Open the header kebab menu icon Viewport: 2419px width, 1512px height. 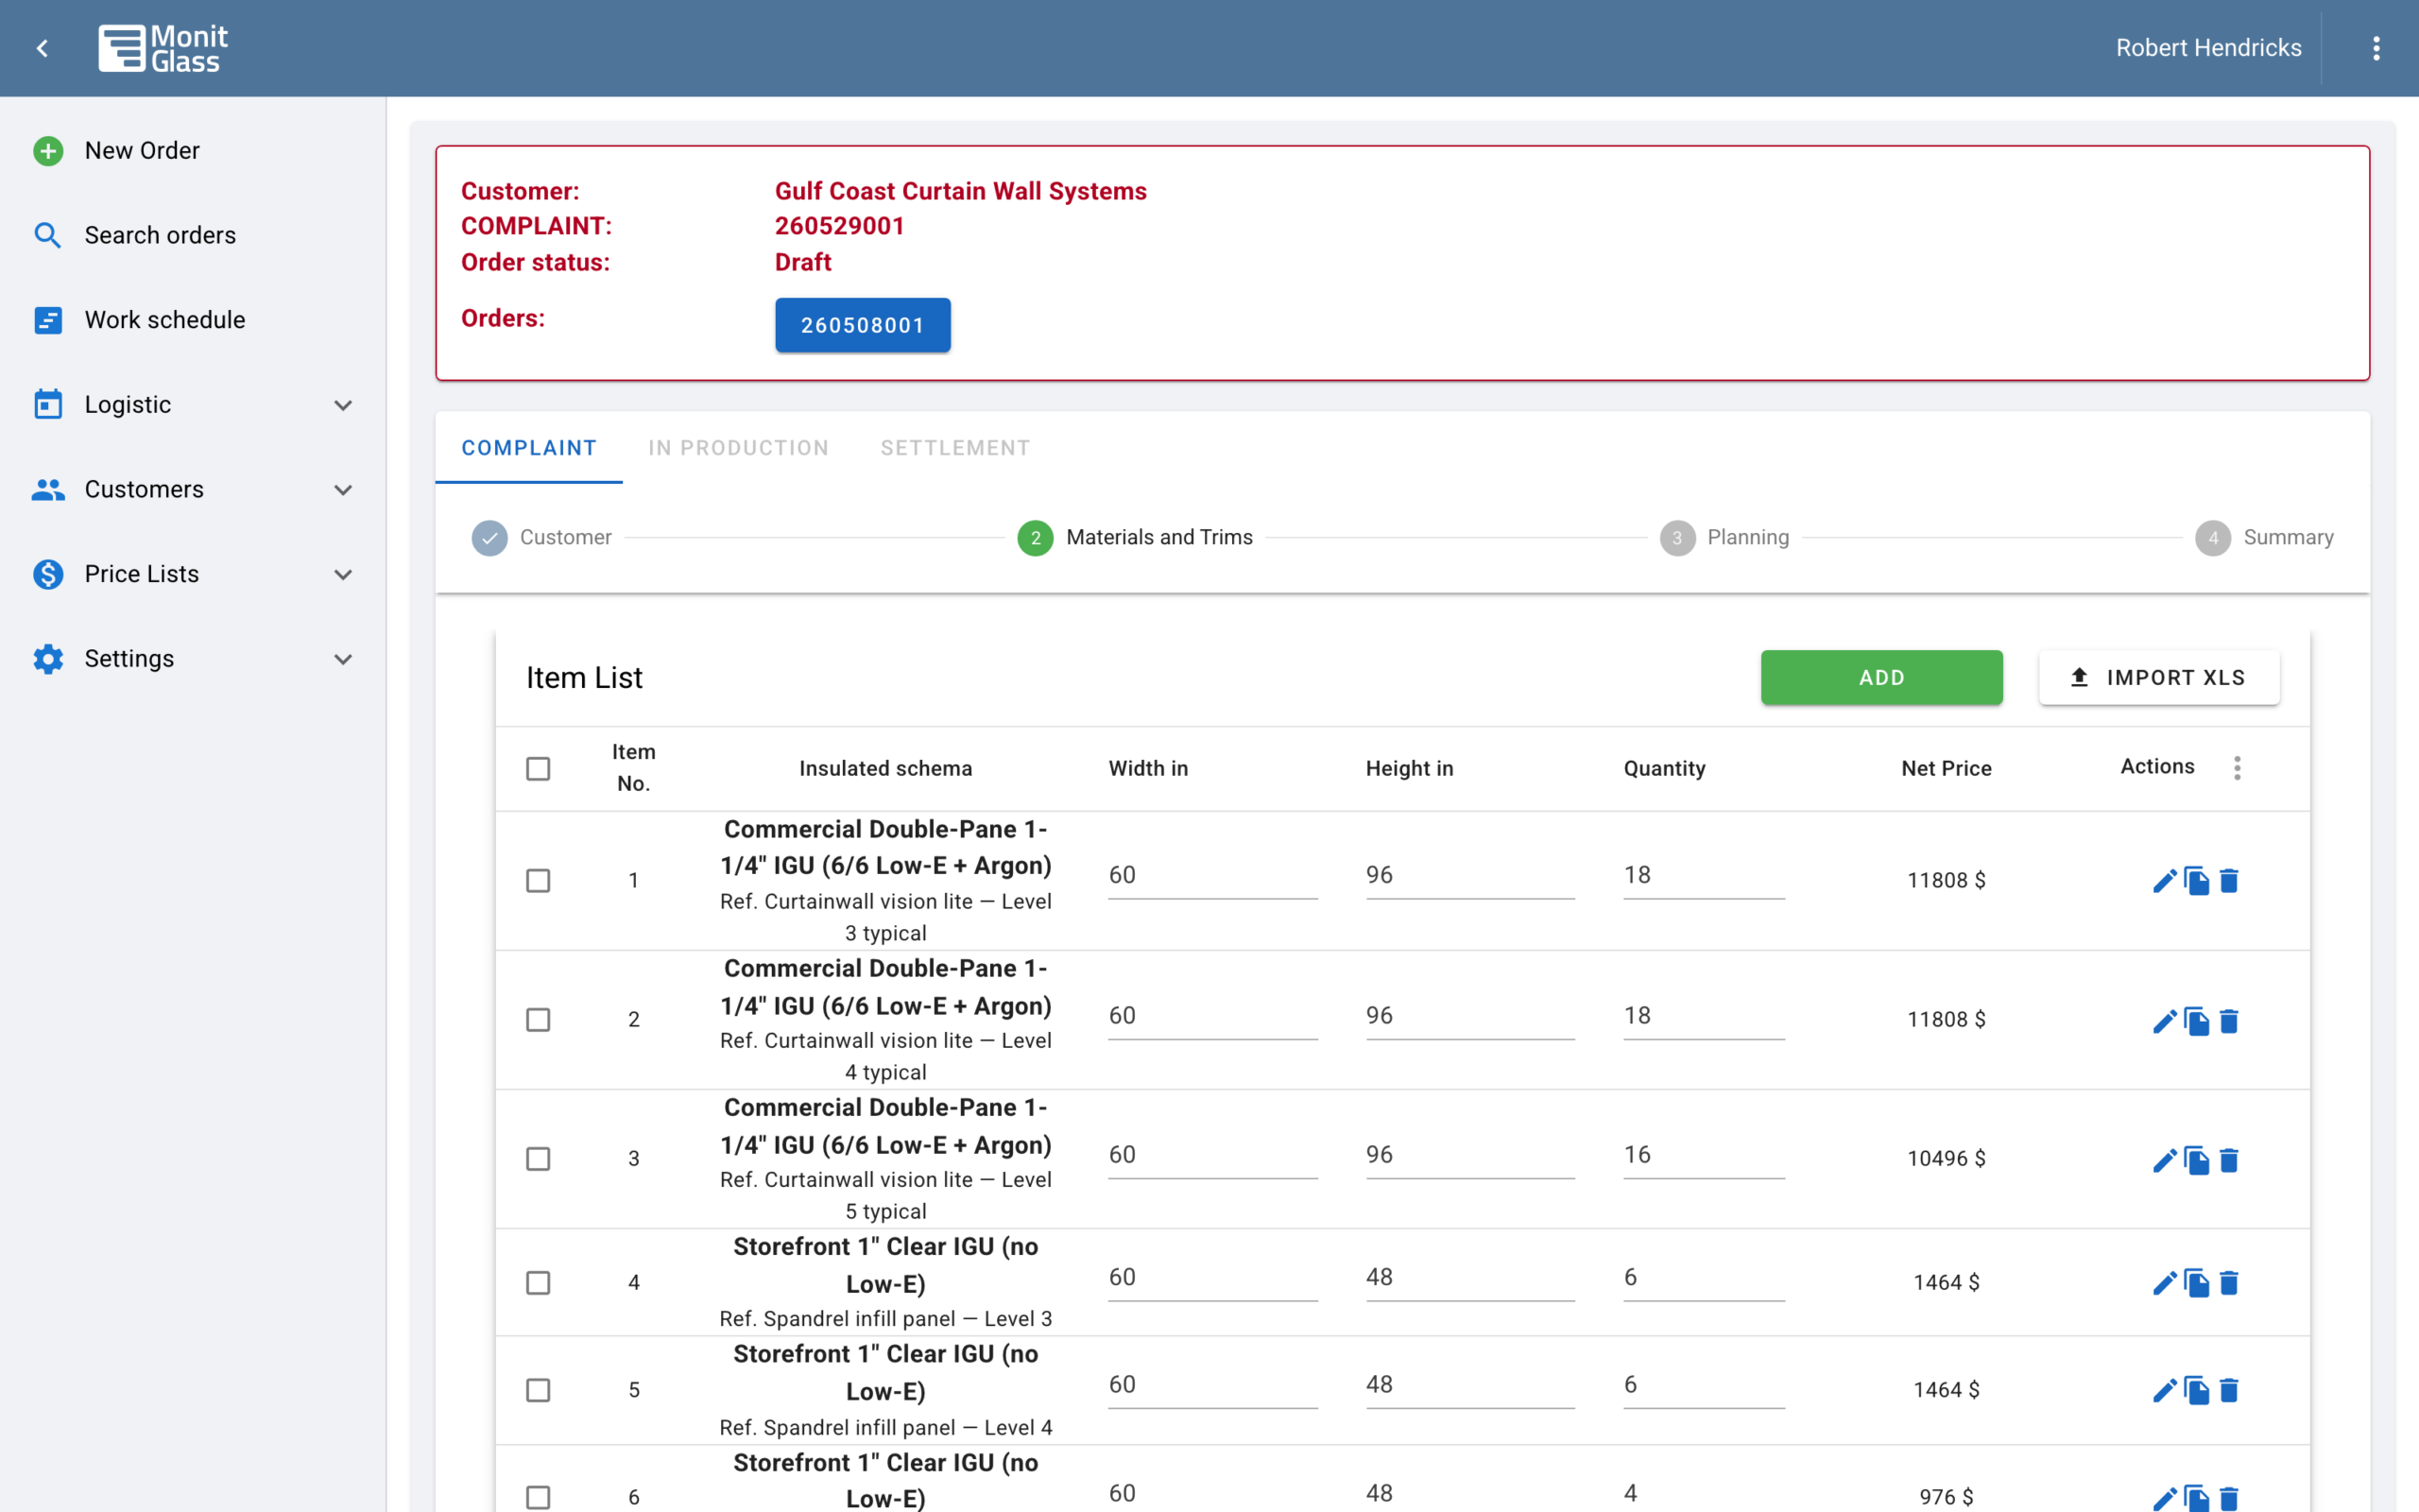(2376, 48)
